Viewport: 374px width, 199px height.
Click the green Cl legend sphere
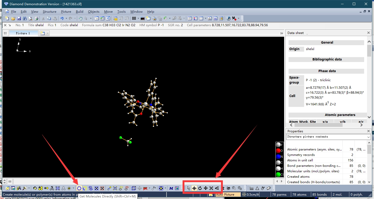[x=278, y=175]
